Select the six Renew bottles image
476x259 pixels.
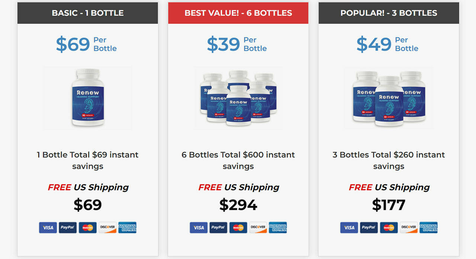(238, 98)
